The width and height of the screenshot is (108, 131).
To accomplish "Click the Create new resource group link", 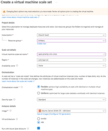I will 42,44.
